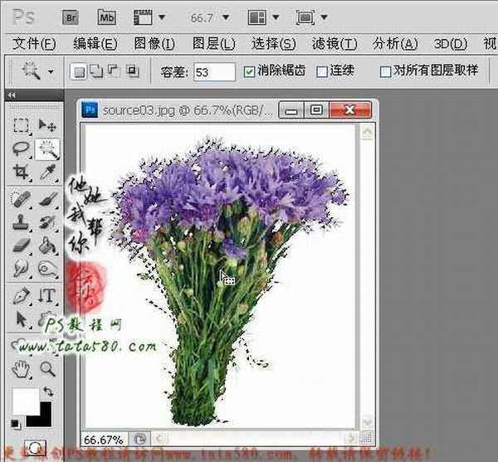Select the Move tool
Screen dimensions: 498x462
coord(47,126)
